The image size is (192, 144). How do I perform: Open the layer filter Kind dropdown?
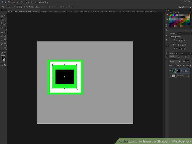pyautogui.click(x=173, y=57)
